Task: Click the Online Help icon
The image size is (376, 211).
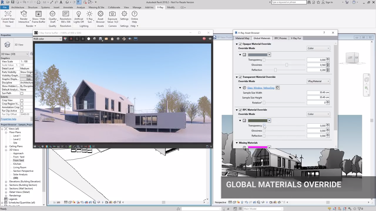Action: pyautogui.click(x=134, y=14)
